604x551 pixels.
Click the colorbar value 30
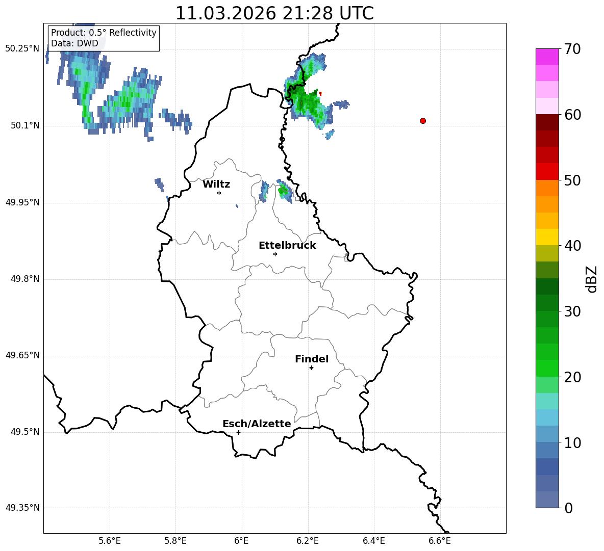[x=572, y=311]
